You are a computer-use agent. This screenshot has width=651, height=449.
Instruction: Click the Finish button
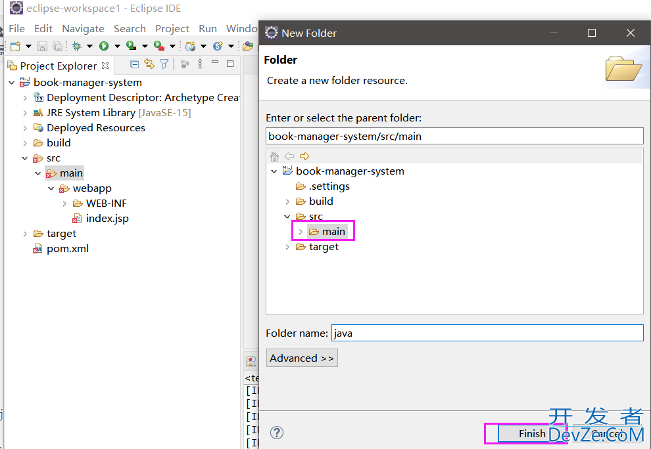point(532,433)
